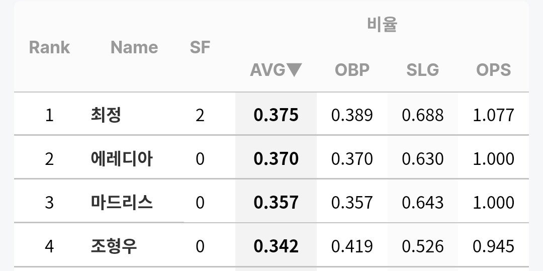This screenshot has width=543, height=271.
Task: Select the 1.077 OPS value
Action: (494, 115)
